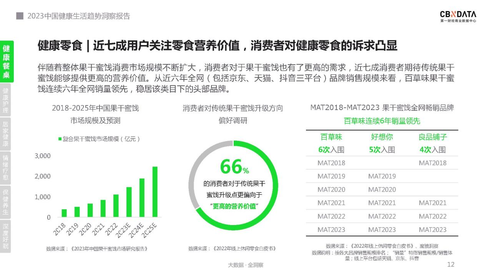Click the 良品铺子 column header
This screenshot has width=492, height=277.
[433, 137]
